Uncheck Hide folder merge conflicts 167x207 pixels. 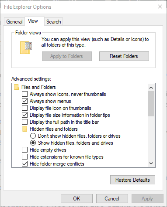pos(24,164)
